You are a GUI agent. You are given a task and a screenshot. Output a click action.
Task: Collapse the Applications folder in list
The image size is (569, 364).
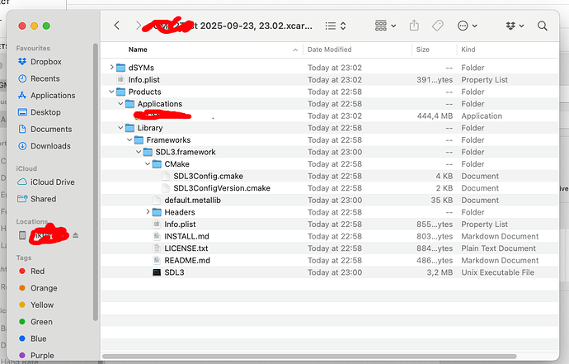[120, 103]
